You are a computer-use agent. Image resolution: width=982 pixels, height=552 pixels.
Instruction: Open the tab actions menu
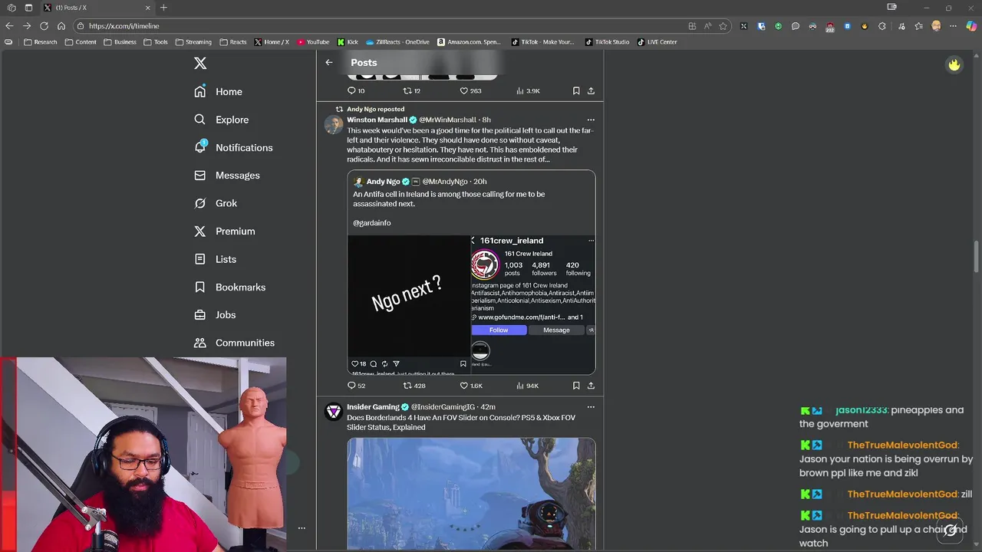click(28, 8)
